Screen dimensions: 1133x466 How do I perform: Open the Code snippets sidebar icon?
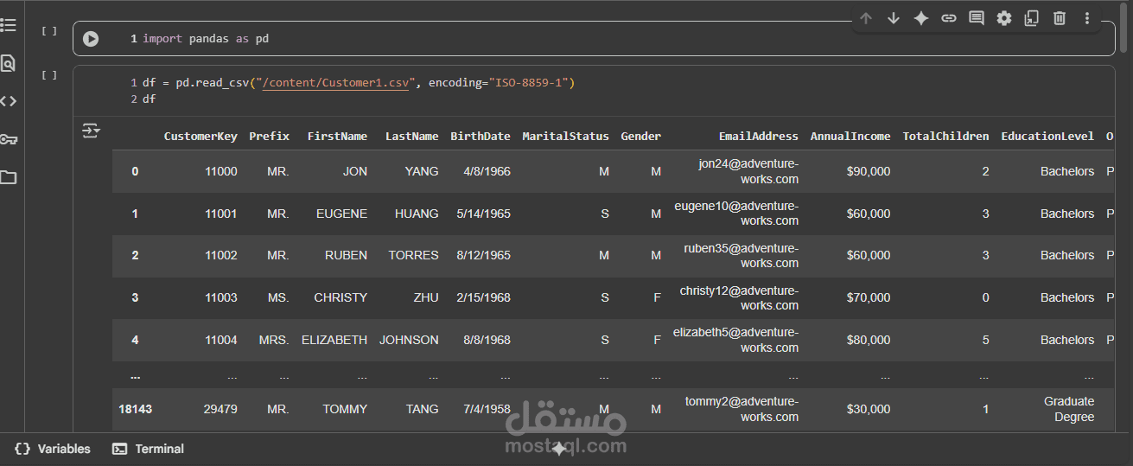tap(8, 101)
